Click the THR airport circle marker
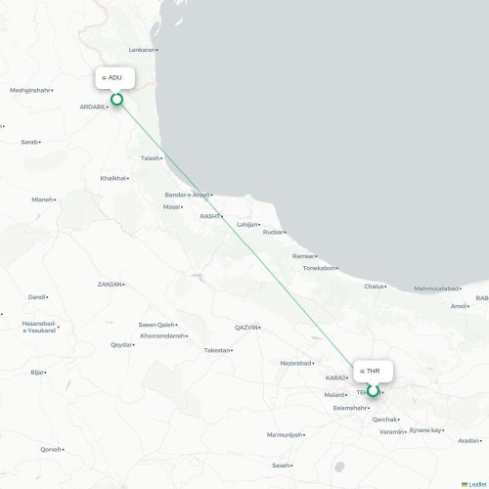Image resolution: width=489 pixels, height=489 pixels. click(x=373, y=391)
